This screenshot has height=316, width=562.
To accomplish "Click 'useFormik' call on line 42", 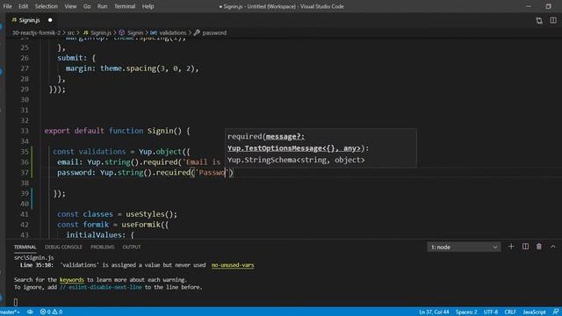I will 140,225.
